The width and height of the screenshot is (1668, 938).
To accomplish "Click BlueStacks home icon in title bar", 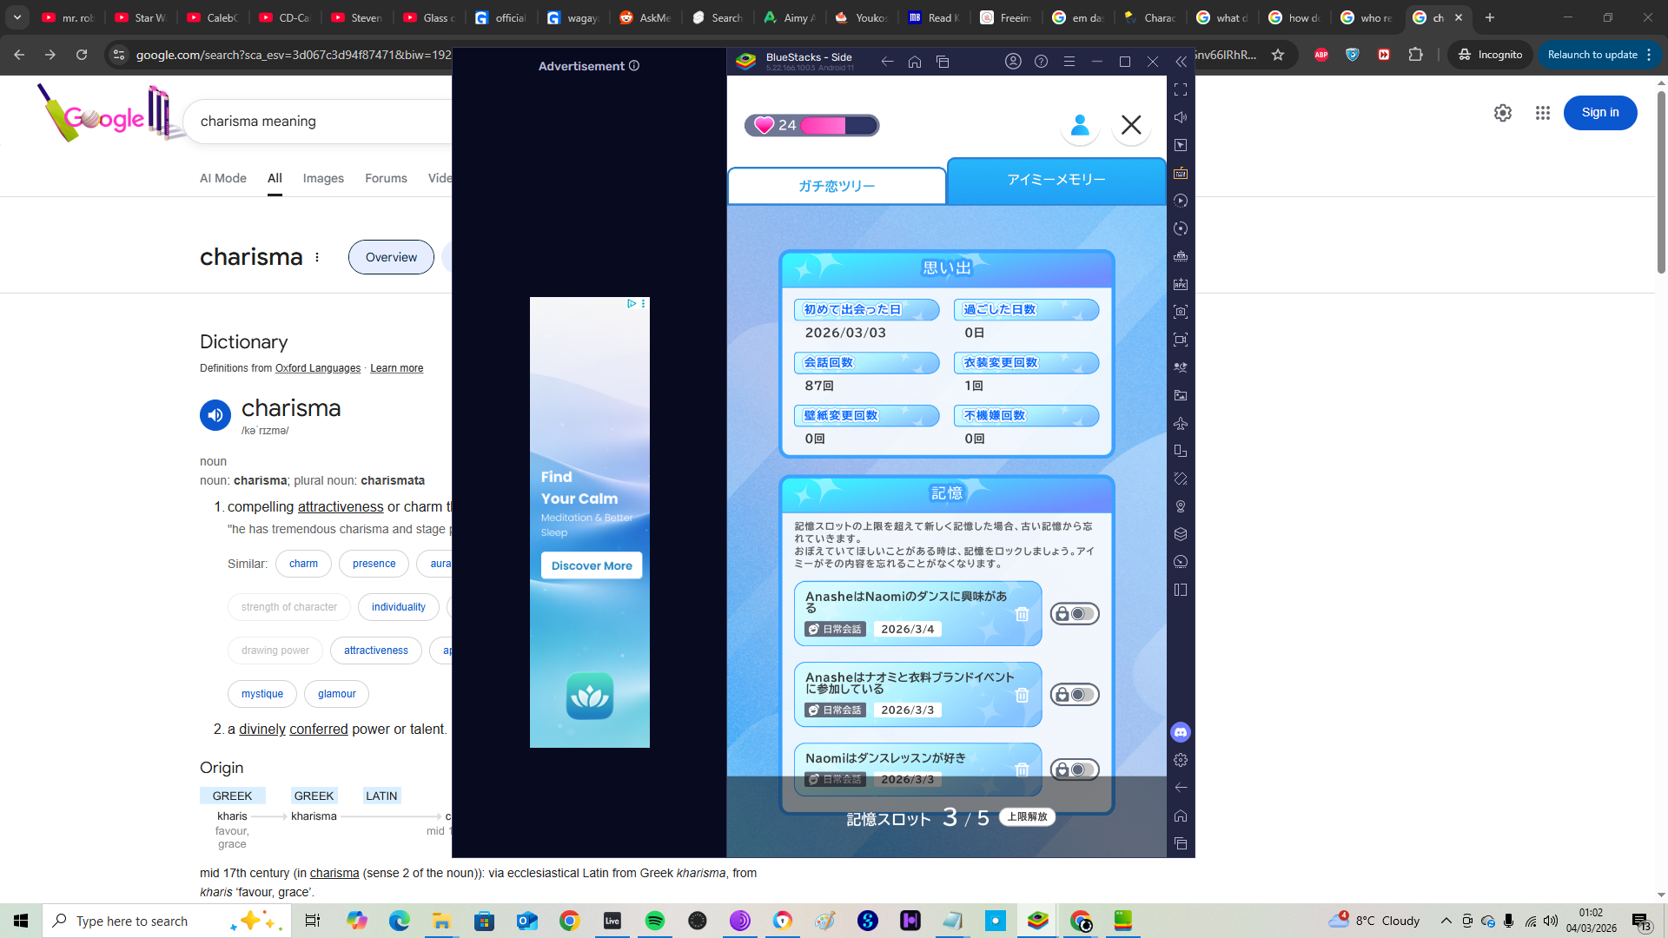I will point(915,62).
